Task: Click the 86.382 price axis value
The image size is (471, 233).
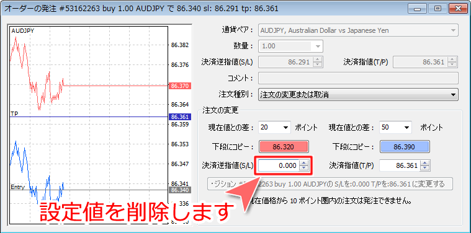Action: click(x=180, y=45)
